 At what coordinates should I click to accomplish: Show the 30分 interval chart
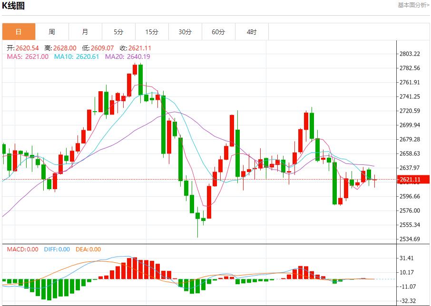point(185,32)
